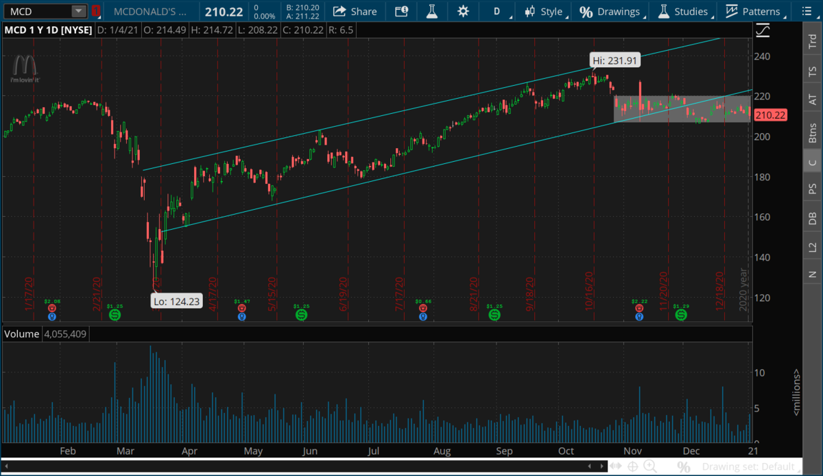Click the red earnings phone icon under $2.22

pyautogui.click(x=639, y=309)
